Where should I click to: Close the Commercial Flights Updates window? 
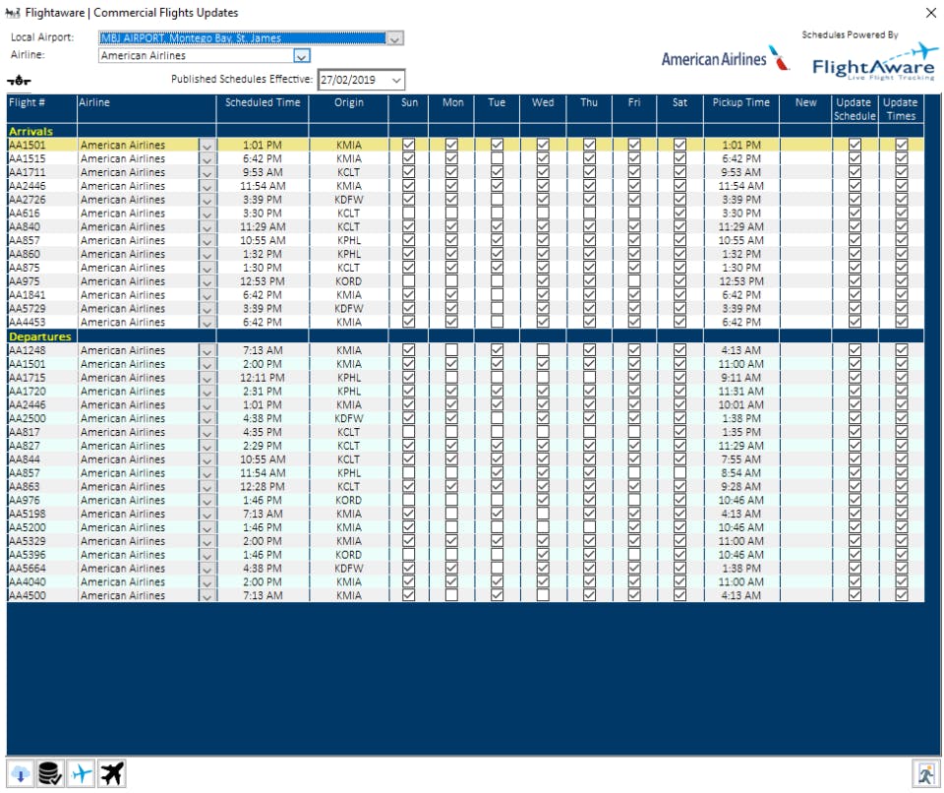(x=931, y=12)
